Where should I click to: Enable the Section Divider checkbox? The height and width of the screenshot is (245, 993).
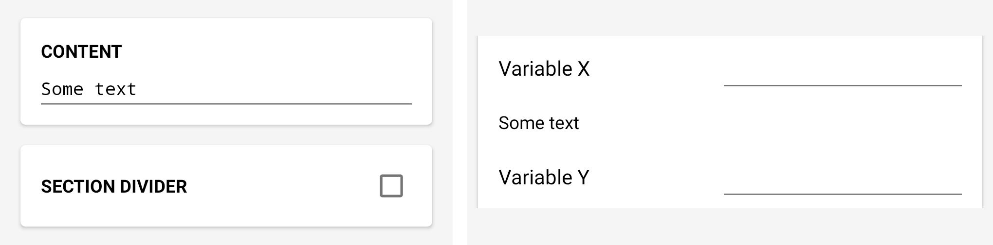click(x=391, y=186)
